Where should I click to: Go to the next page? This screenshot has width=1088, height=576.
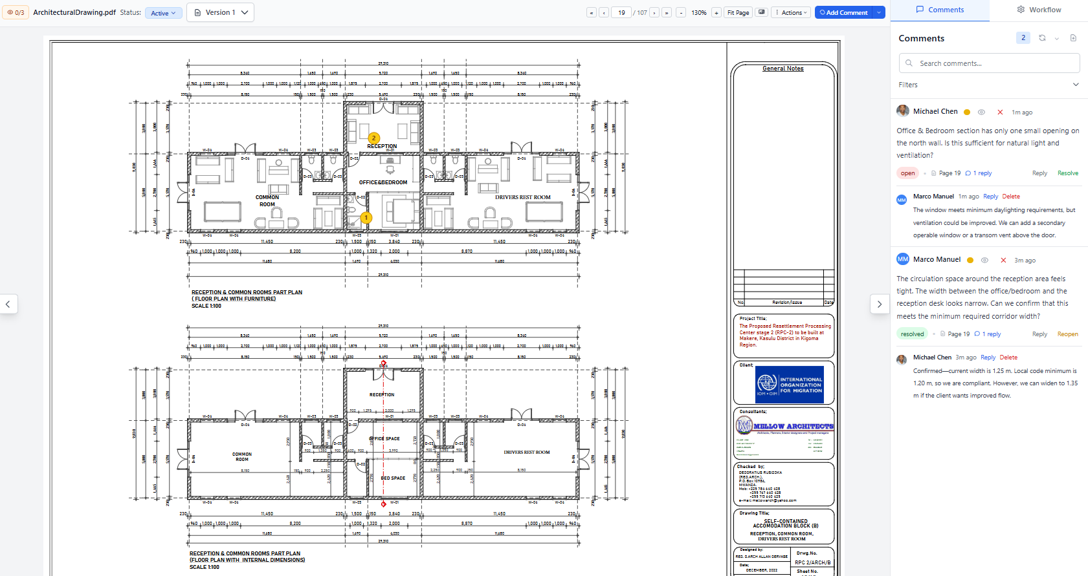pos(654,12)
